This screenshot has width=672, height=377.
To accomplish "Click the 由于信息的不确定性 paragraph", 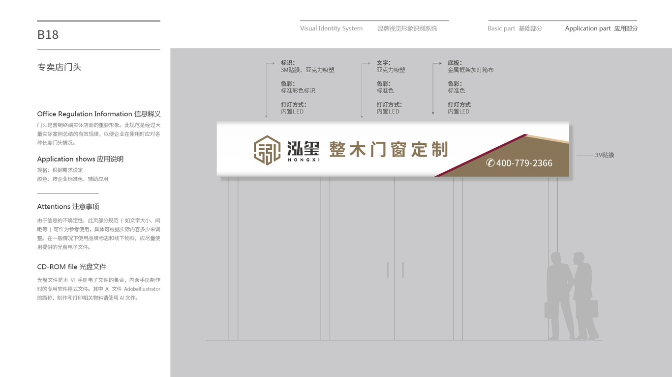I will [99, 234].
